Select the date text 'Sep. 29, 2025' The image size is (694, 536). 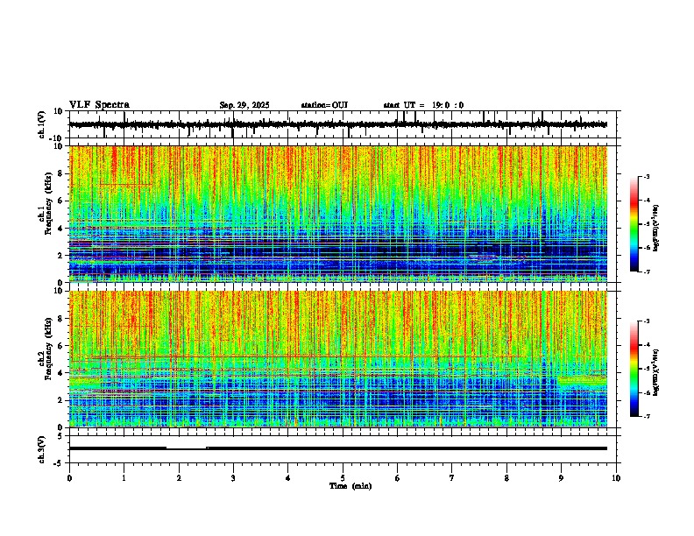(244, 105)
